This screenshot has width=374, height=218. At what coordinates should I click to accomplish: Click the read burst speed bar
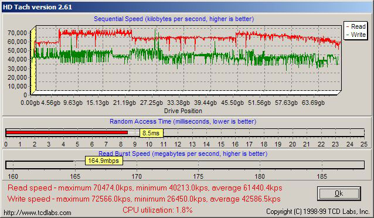[185, 165]
